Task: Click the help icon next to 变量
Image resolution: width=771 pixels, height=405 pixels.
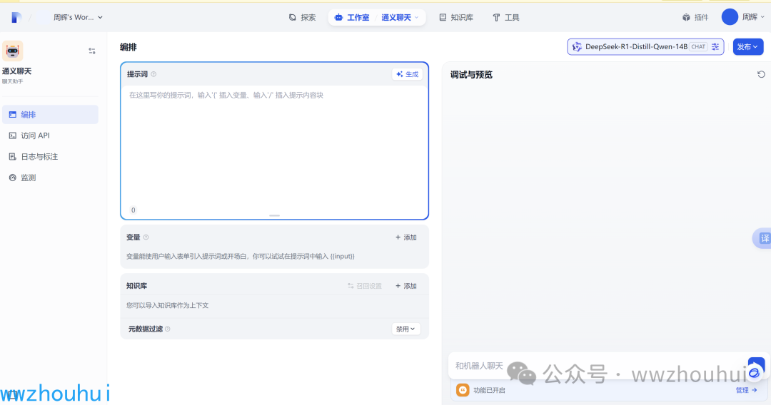Action: point(146,237)
